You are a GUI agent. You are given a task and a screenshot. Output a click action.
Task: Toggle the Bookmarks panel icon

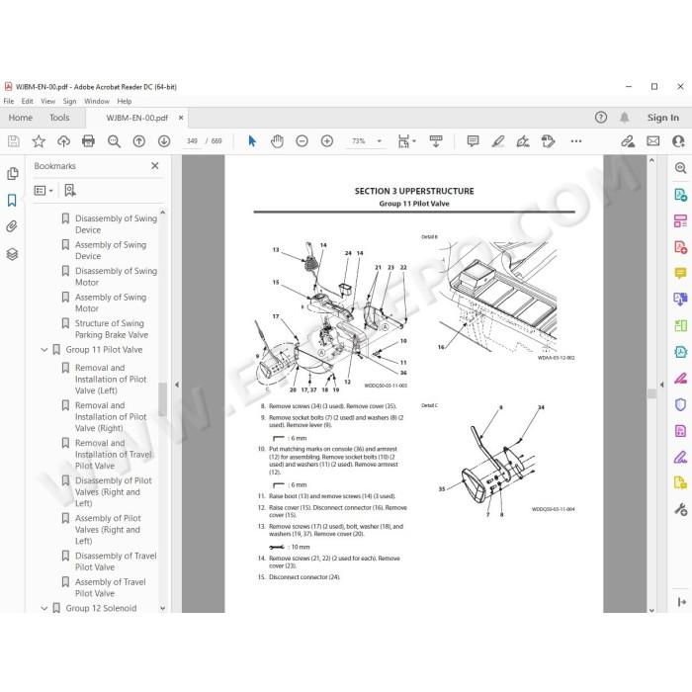pyautogui.click(x=12, y=201)
